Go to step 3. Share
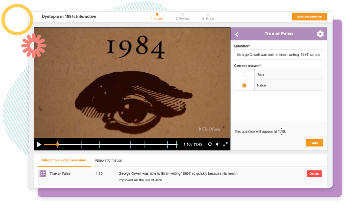362x223 pixels. [208, 17]
